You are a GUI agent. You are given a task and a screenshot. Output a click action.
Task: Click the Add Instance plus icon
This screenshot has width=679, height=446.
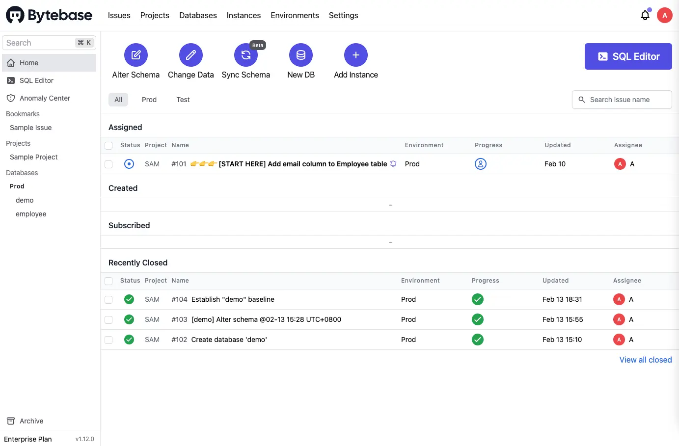(356, 55)
